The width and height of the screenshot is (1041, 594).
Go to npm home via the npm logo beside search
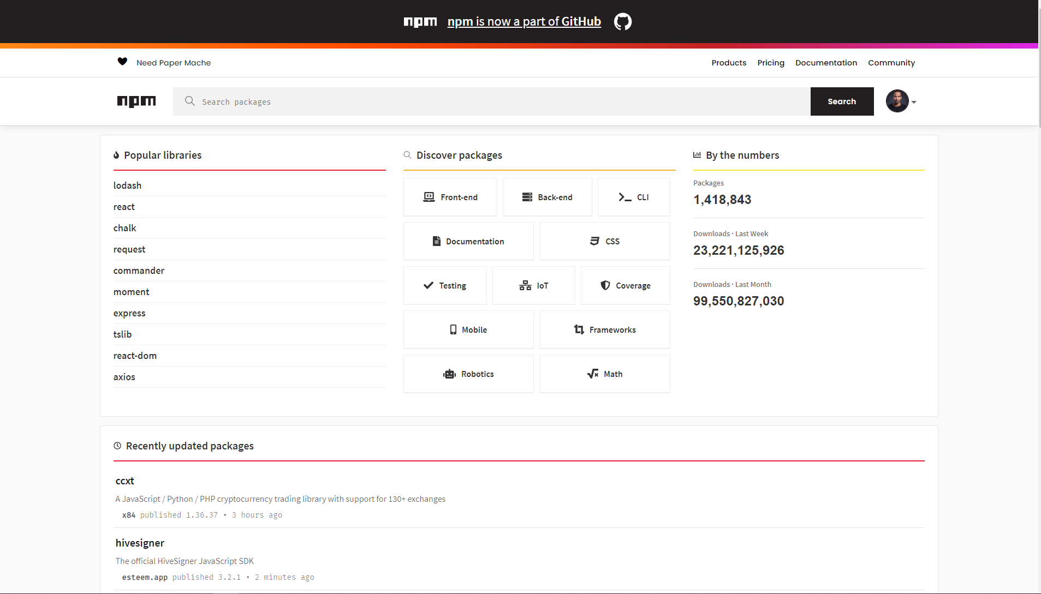[x=136, y=101]
